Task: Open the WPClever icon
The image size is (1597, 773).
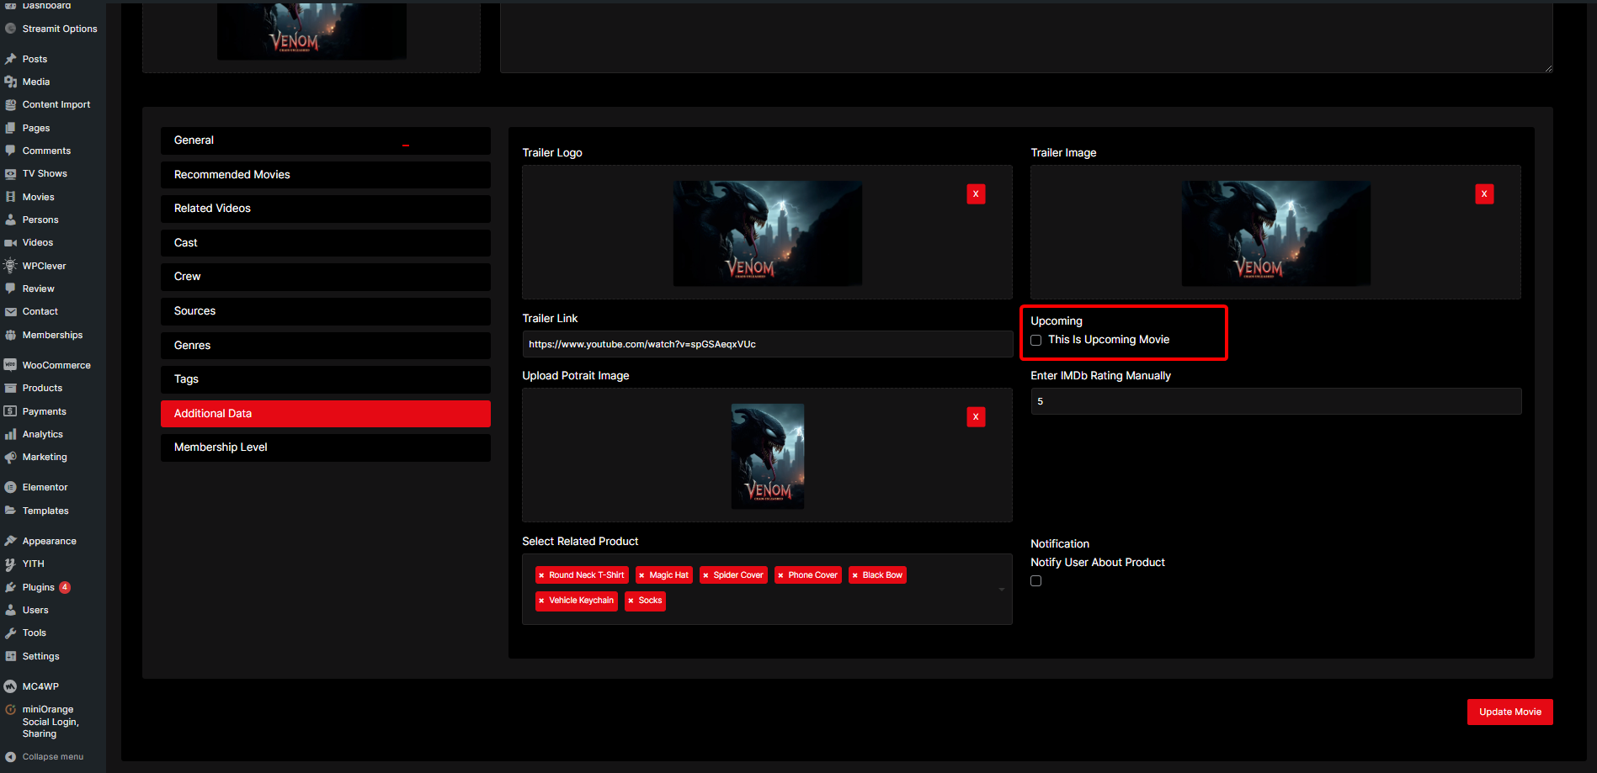Action: point(10,266)
